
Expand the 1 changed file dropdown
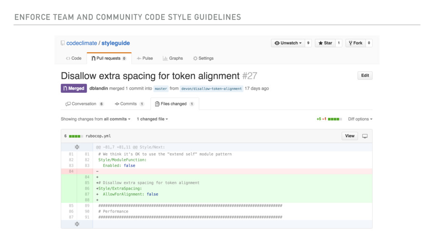(x=152, y=119)
